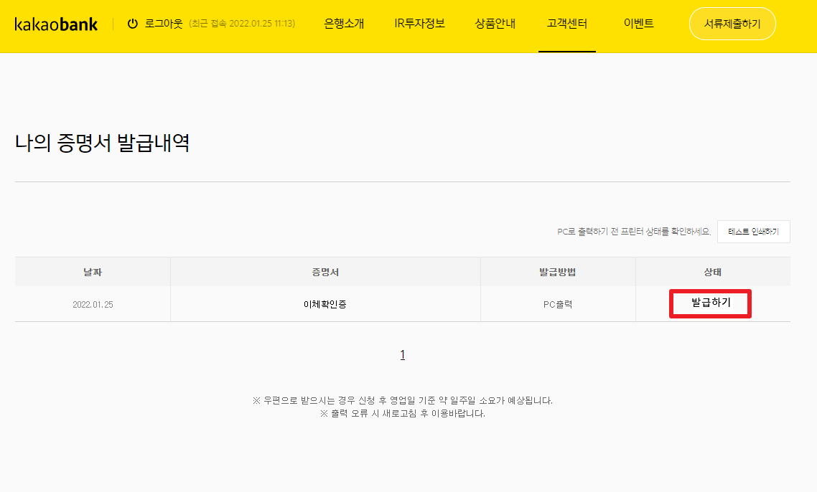Viewport: 817px width, 492px height.
Task: Open the 은행소개 menu
Action: tap(344, 24)
